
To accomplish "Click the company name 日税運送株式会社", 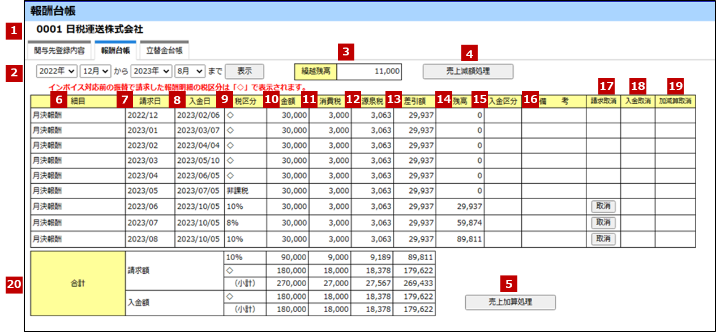I will (x=105, y=29).
